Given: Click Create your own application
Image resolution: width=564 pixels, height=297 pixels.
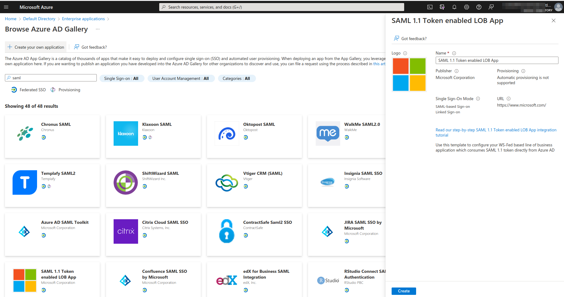Looking at the screenshot, I should pos(36,47).
